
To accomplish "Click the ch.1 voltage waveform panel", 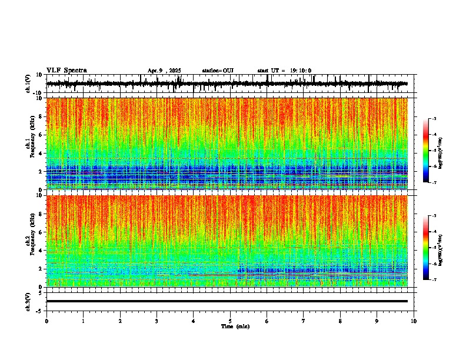I will tap(230, 84).
